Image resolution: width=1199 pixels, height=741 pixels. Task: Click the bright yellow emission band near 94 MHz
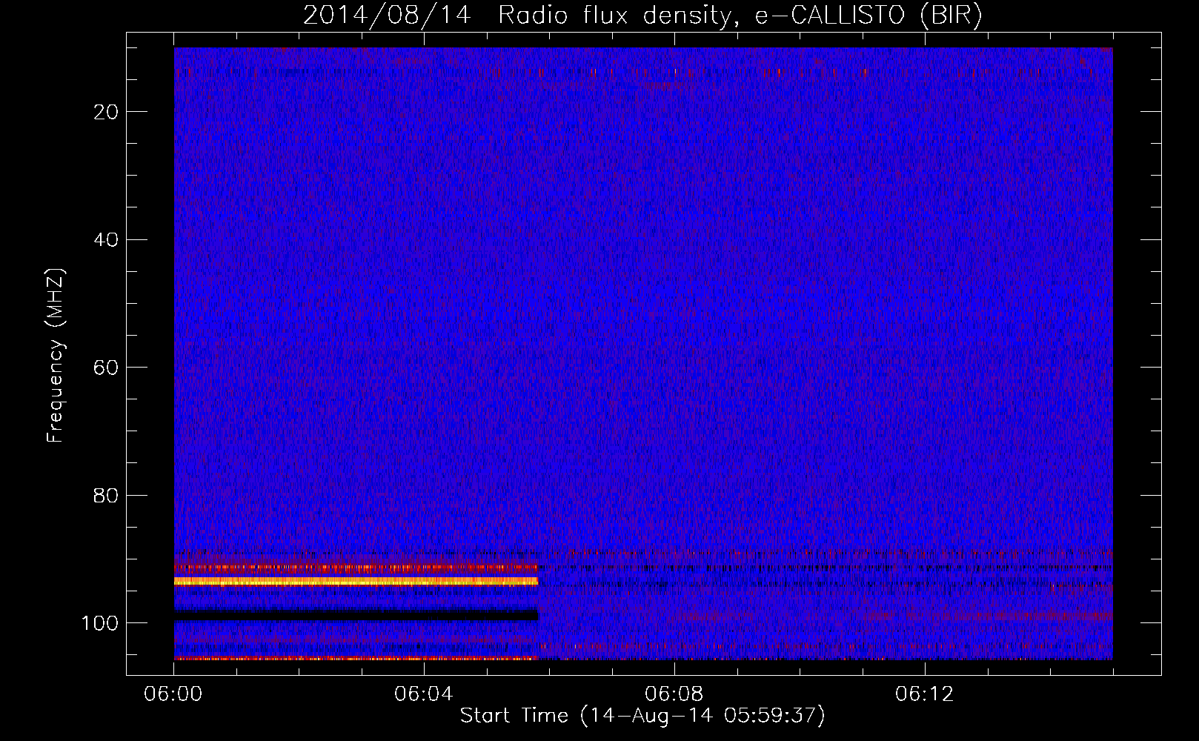[356, 582]
